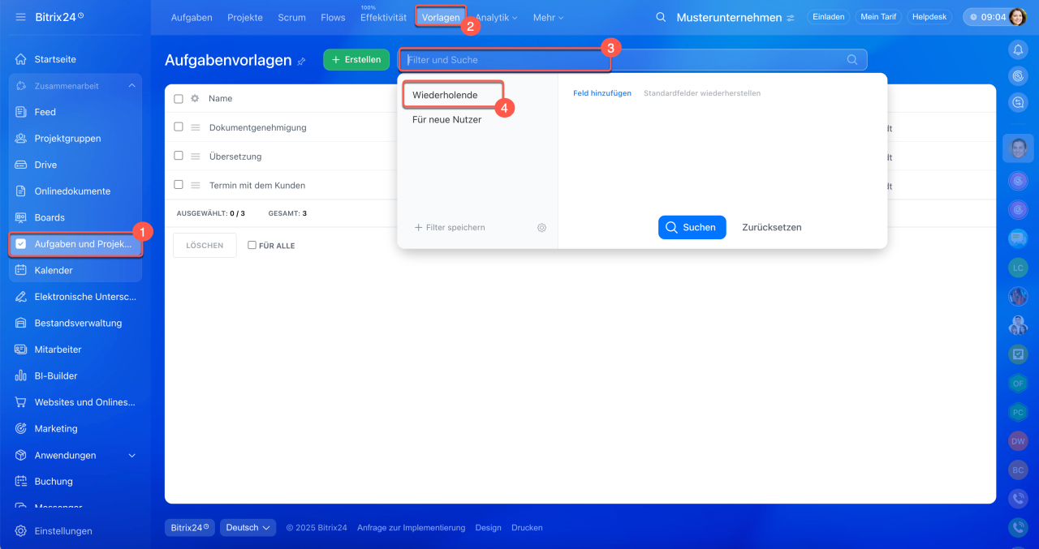Open the global search icon in top bar

(x=661, y=17)
